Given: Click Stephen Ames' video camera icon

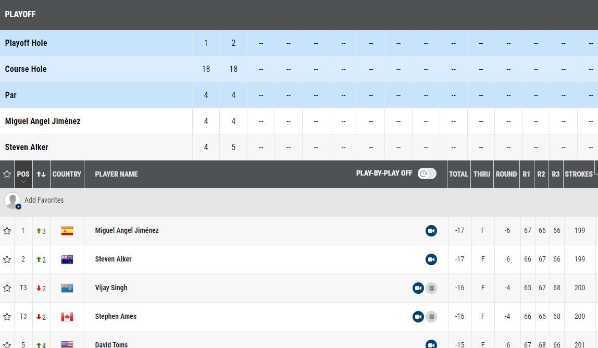Looking at the screenshot, I should (x=418, y=317).
